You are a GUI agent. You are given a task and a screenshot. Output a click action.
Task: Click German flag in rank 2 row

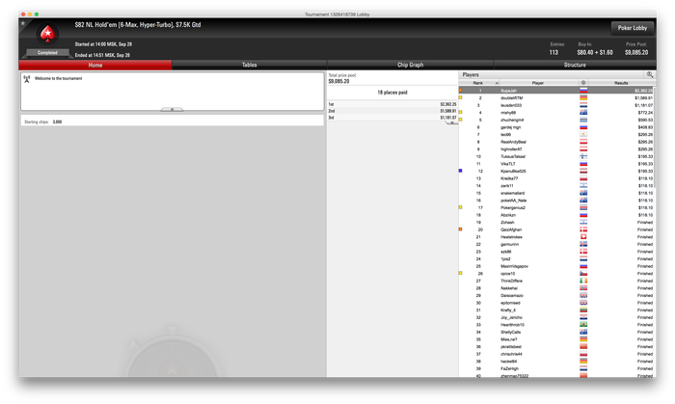point(583,97)
